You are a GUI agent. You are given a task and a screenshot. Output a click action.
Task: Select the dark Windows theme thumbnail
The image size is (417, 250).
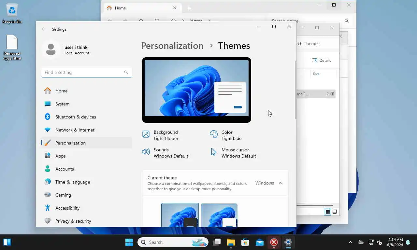(x=180, y=215)
